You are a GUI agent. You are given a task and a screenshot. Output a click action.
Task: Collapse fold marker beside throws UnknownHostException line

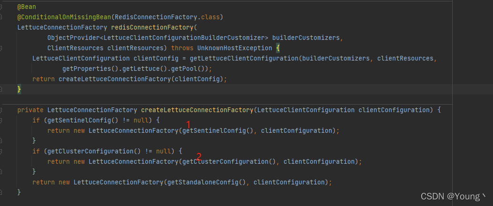tap(1, 48)
